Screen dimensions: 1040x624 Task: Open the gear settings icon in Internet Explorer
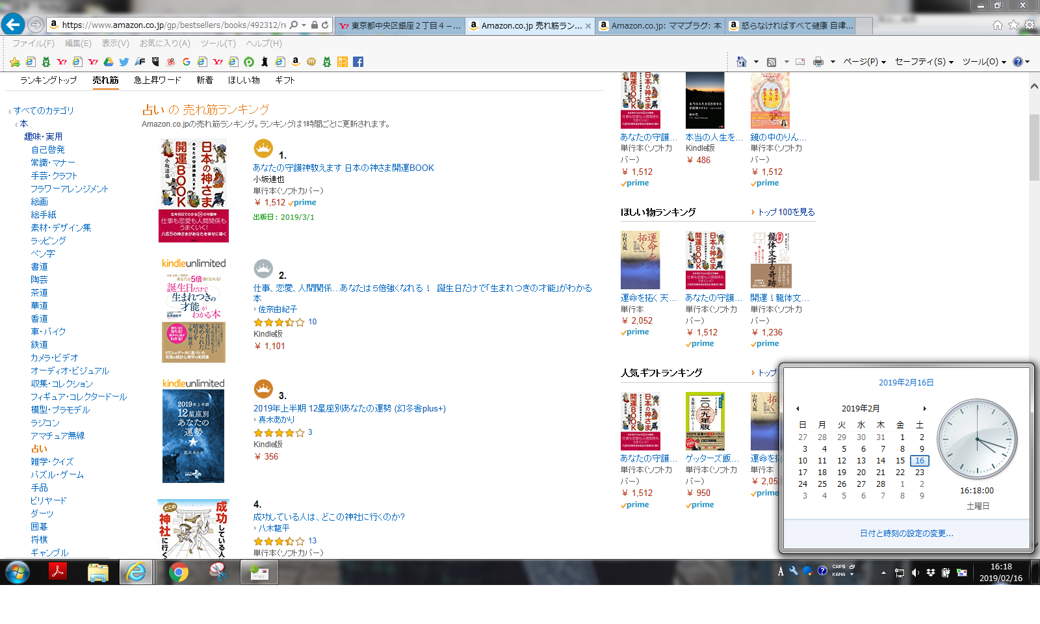click(x=1030, y=25)
